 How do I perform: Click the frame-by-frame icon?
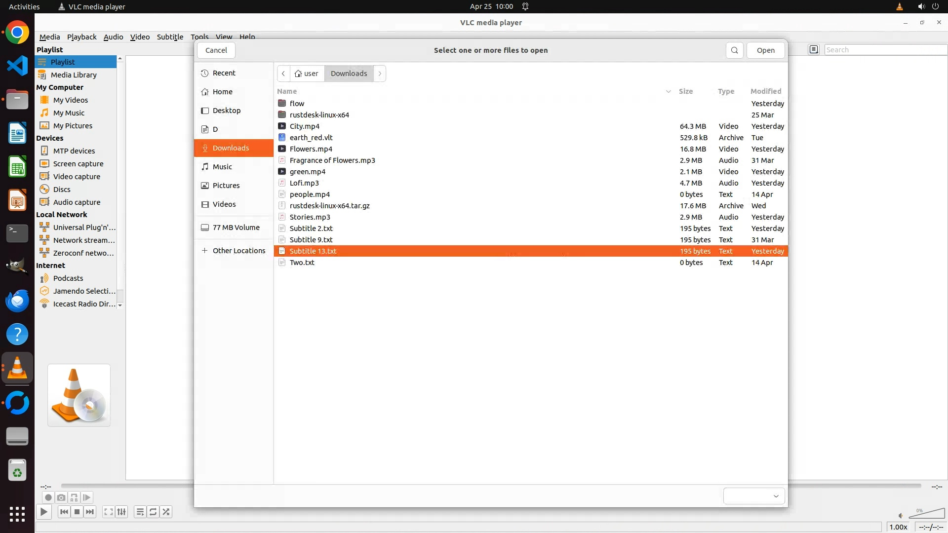point(86,497)
